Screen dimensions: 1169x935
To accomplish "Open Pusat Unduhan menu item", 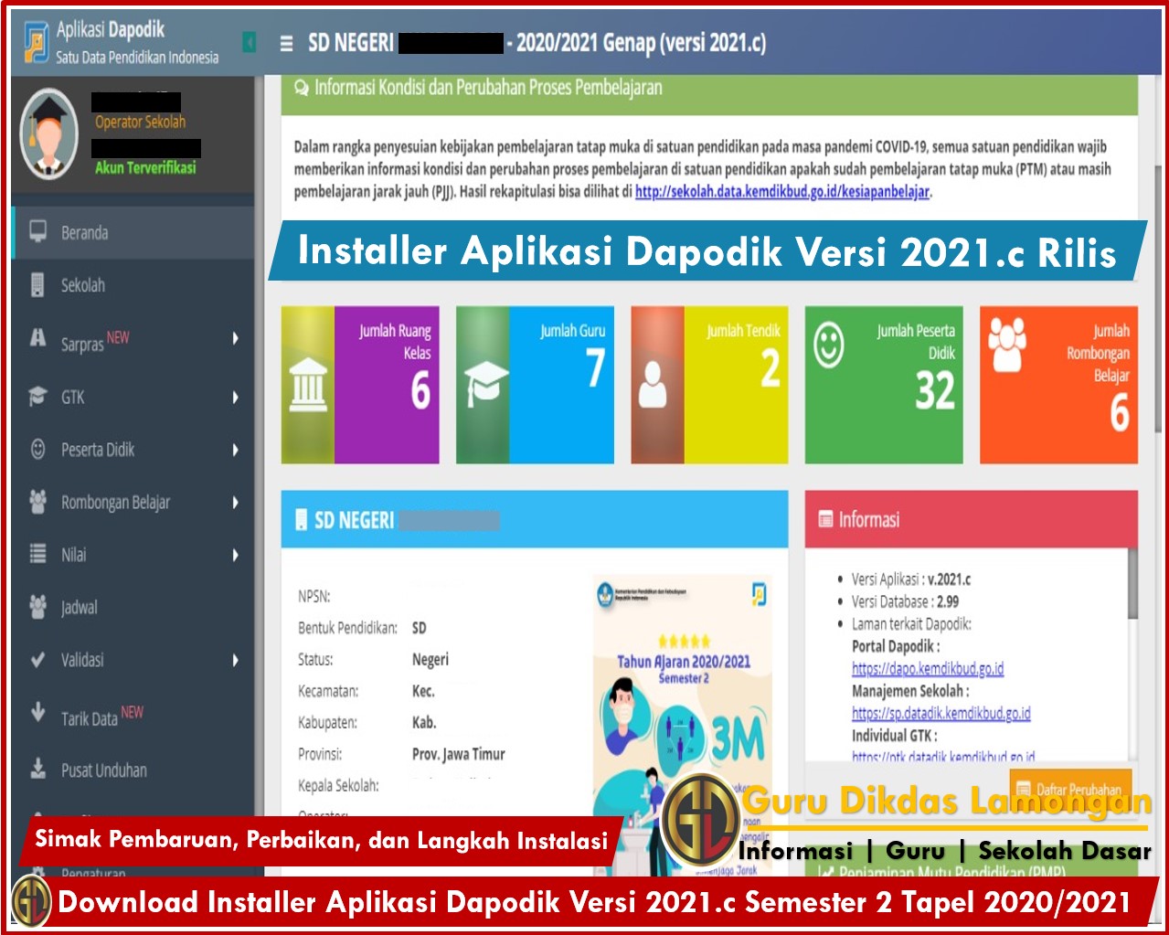I will pos(133,770).
